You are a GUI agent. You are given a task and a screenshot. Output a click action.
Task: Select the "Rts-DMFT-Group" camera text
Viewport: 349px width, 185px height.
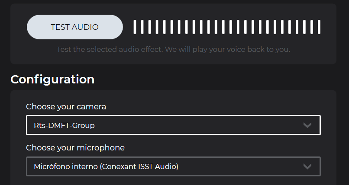click(x=64, y=126)
